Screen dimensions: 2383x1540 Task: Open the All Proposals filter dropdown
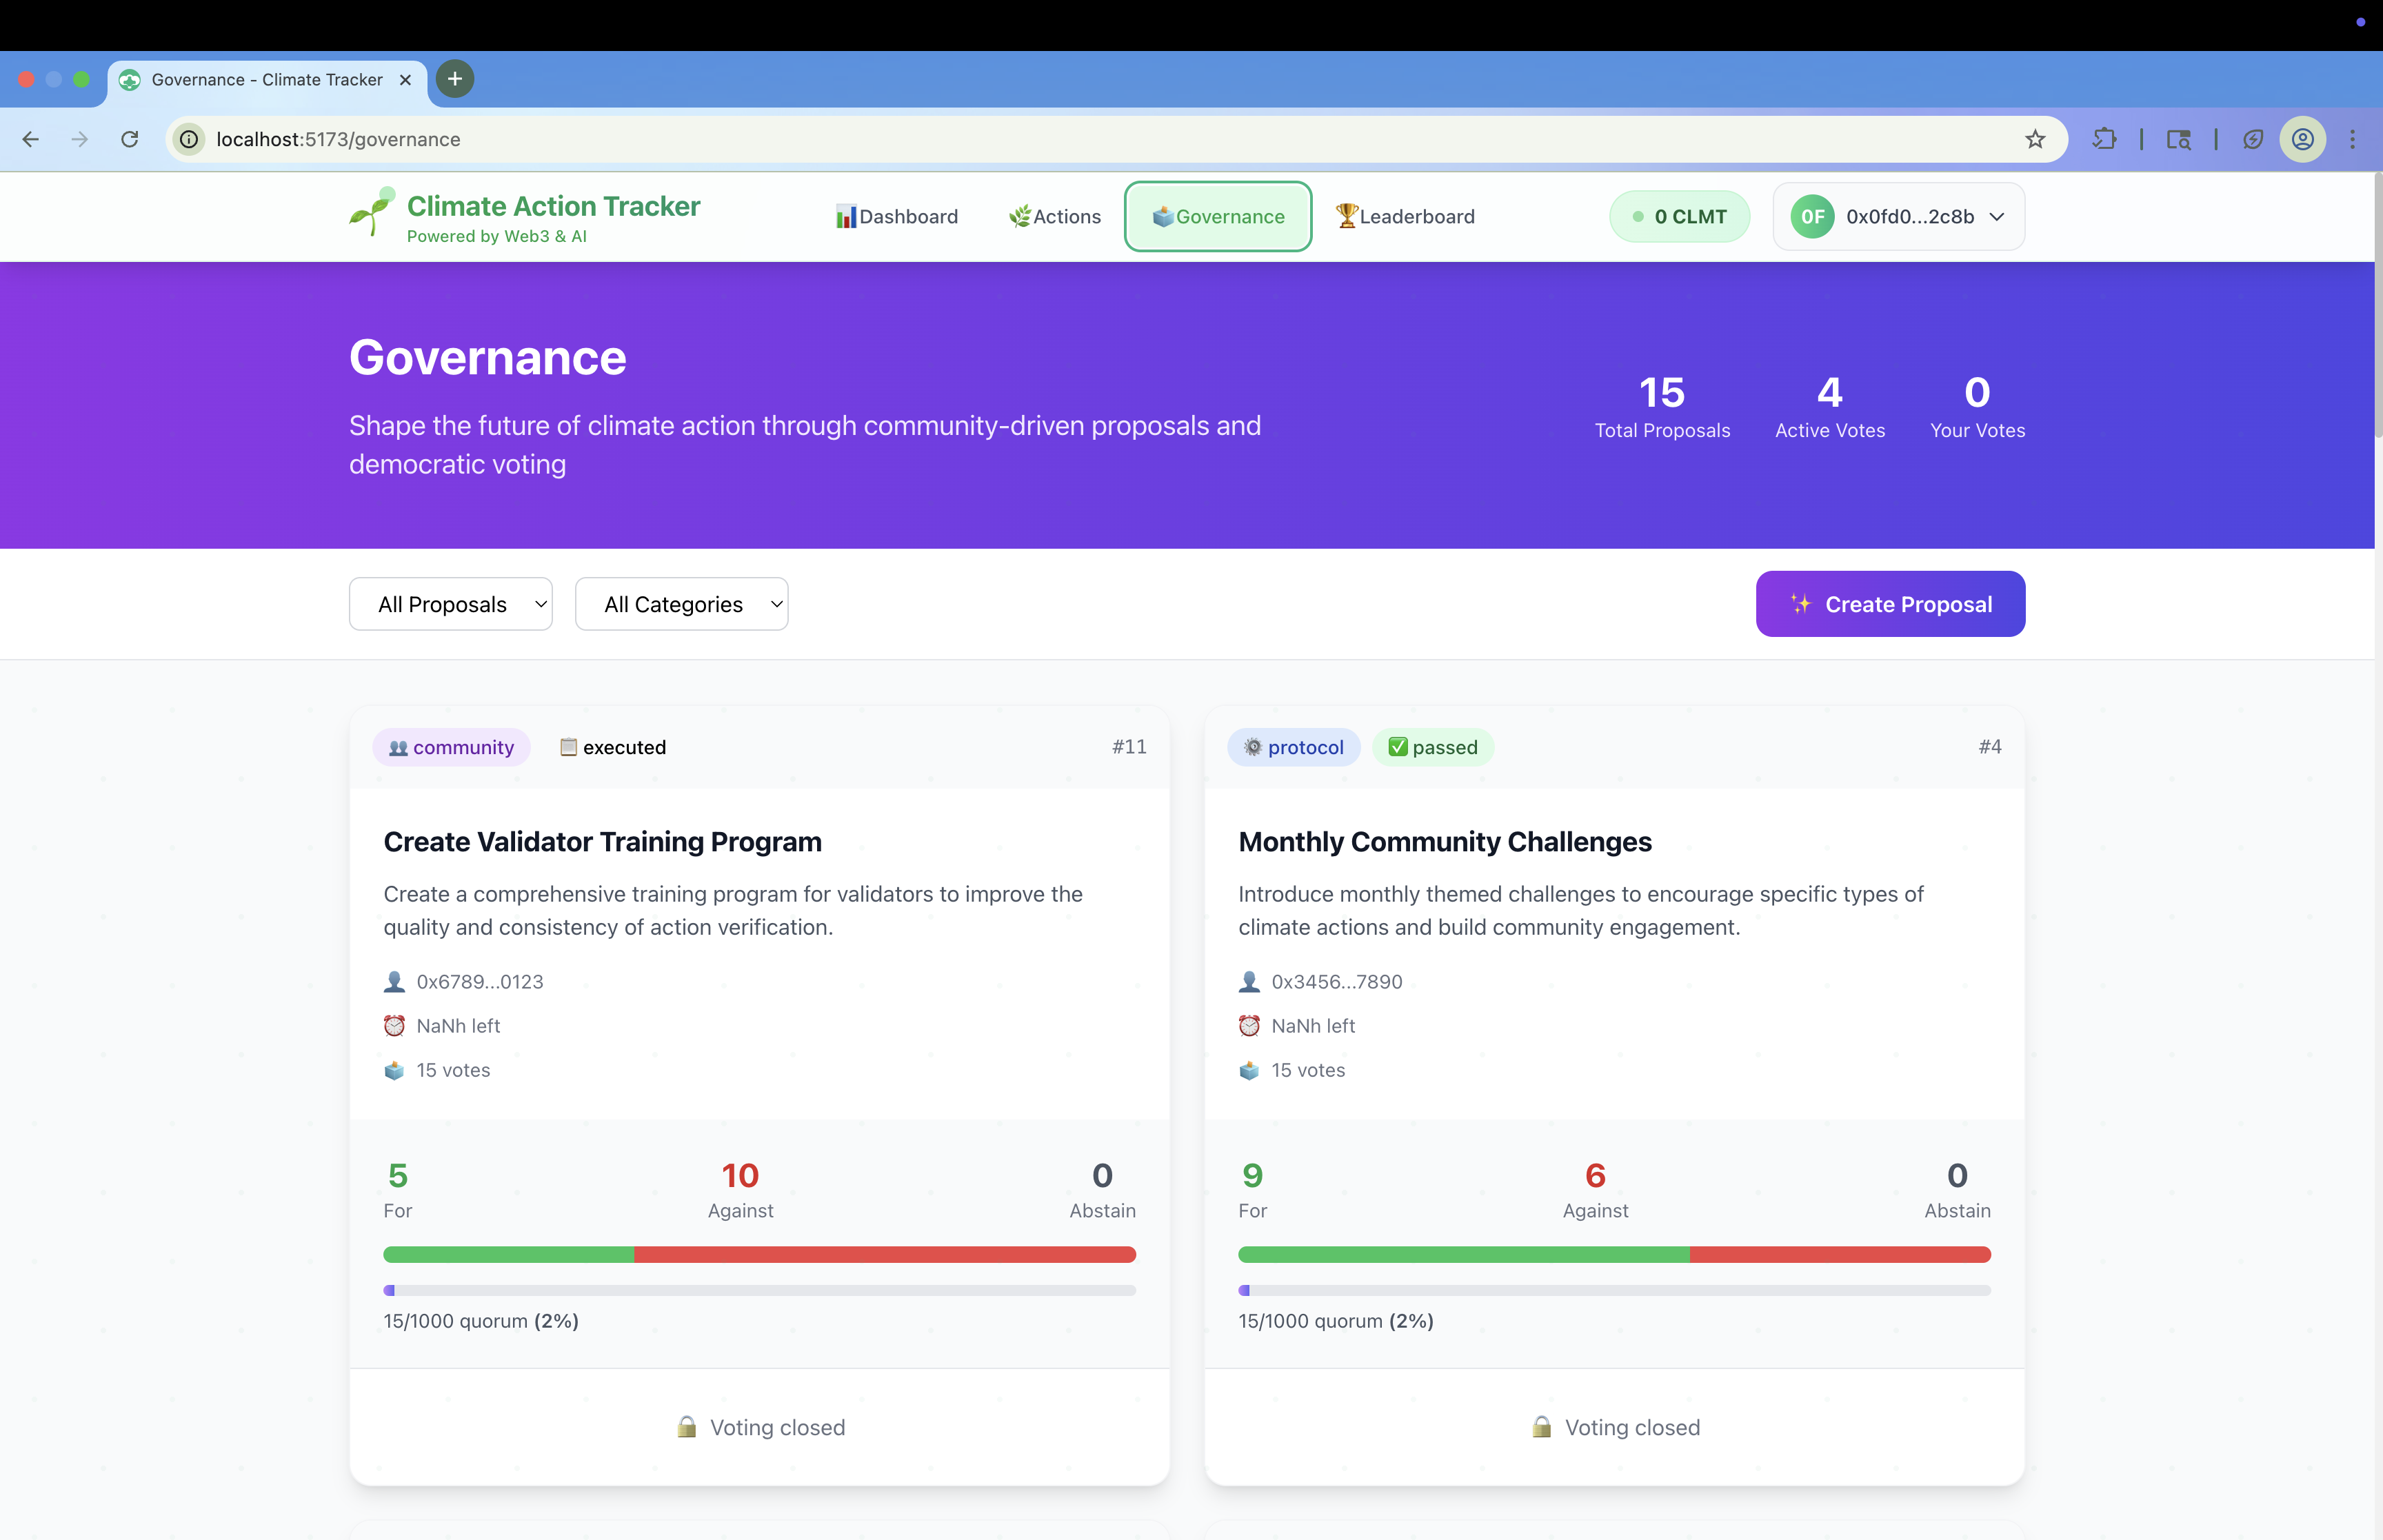[450, 604]
